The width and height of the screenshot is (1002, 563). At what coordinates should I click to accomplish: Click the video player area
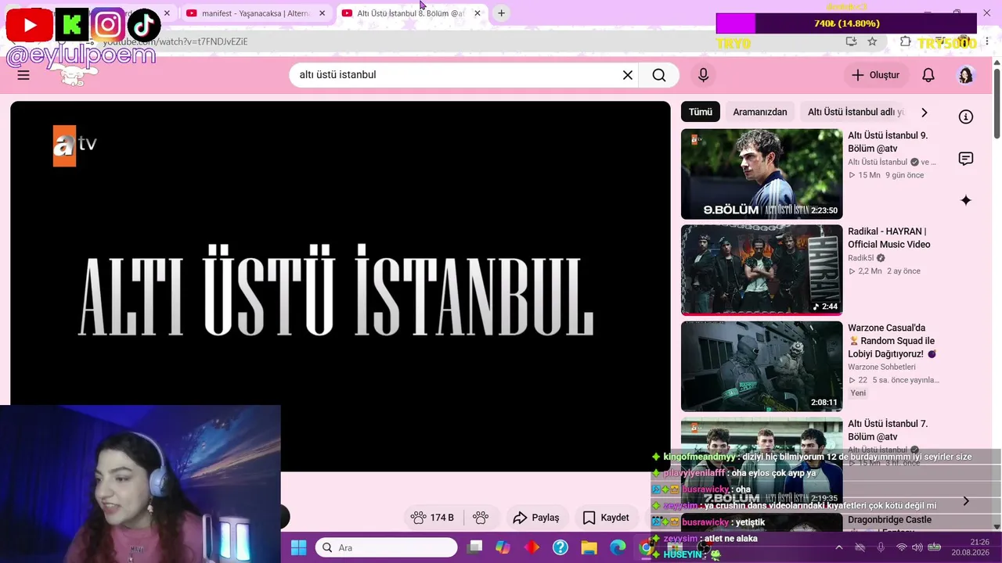pyautogui.click(x=340, y=286)
